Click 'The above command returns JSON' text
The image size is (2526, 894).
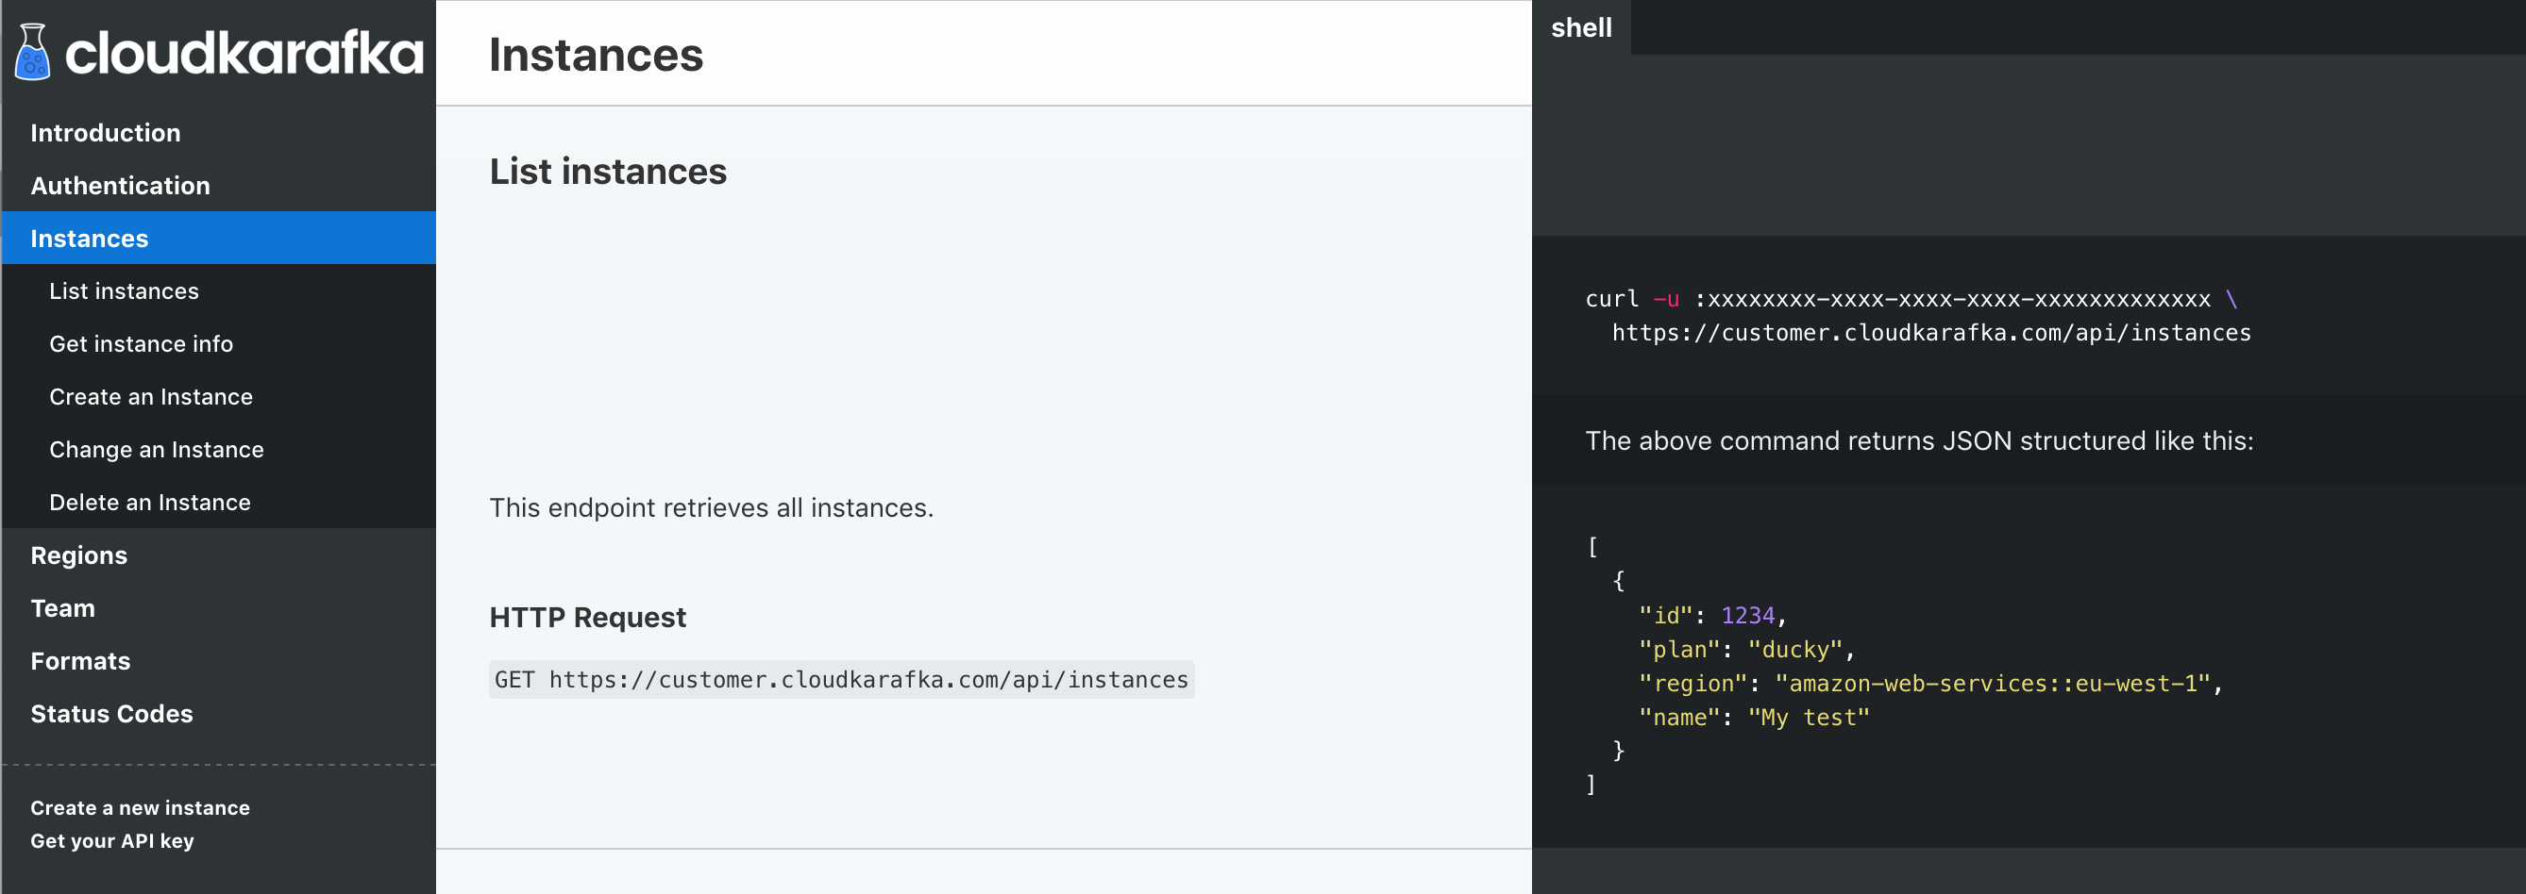pyautogui.click(x=1918, y=440)
